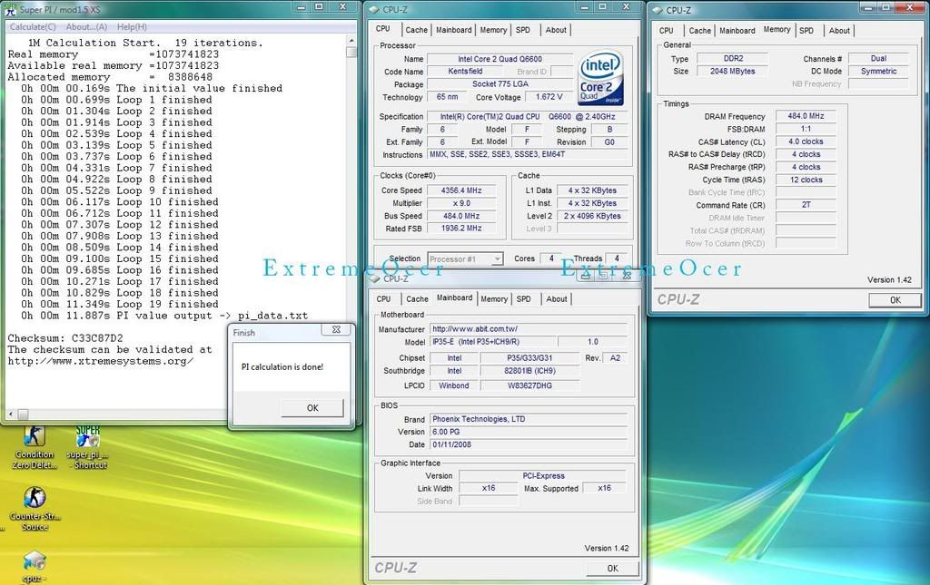Open the Calculate(C) menu in Super PI
This screenshot has height=585, width=930.
coord(33,27)
